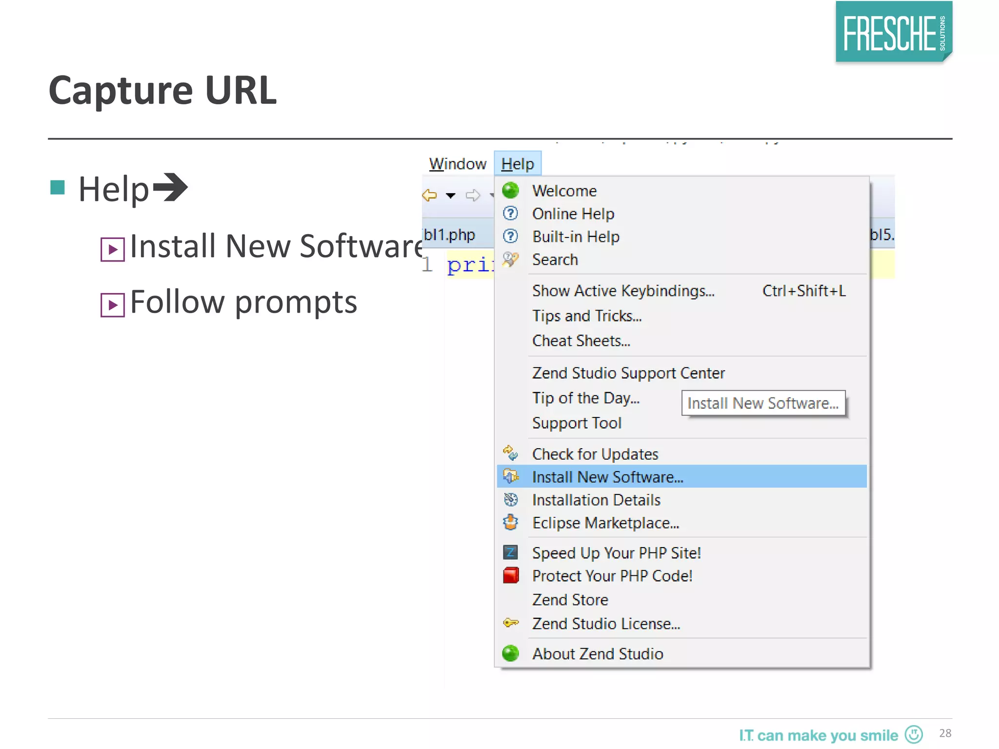
Task: Click the green Welcome icon
Action: [510, 190]
